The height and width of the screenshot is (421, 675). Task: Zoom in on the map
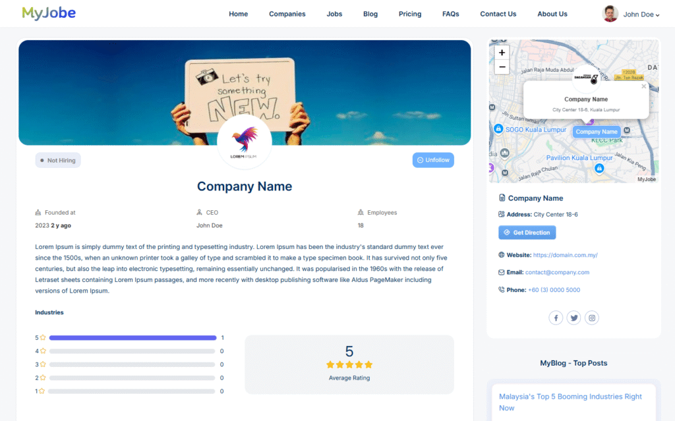point(502,53)
